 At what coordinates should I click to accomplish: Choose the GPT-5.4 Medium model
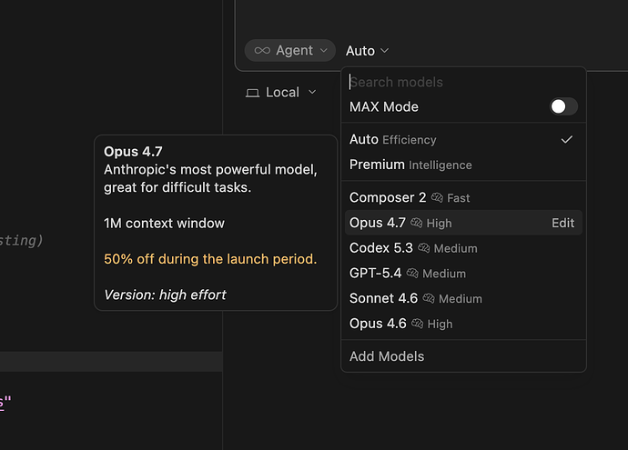[x=463, y=274]
